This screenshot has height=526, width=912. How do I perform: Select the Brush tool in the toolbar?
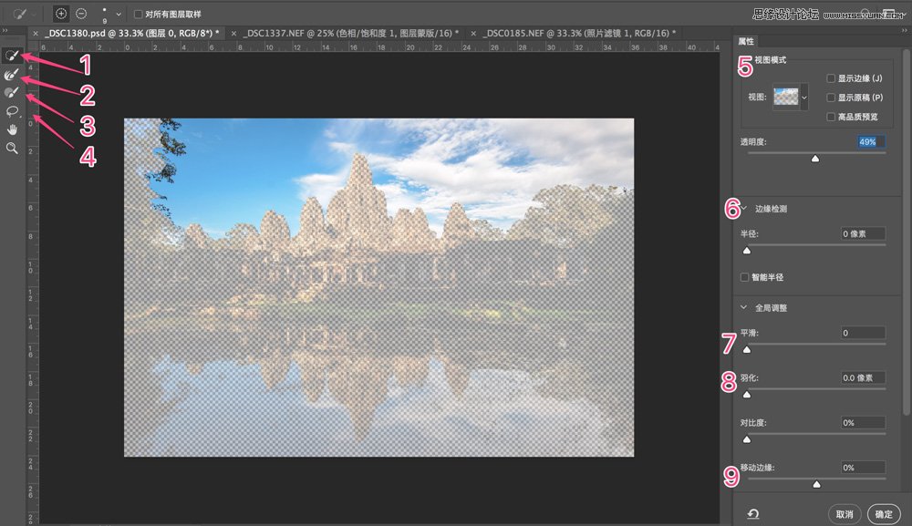(x=12, y=92)
